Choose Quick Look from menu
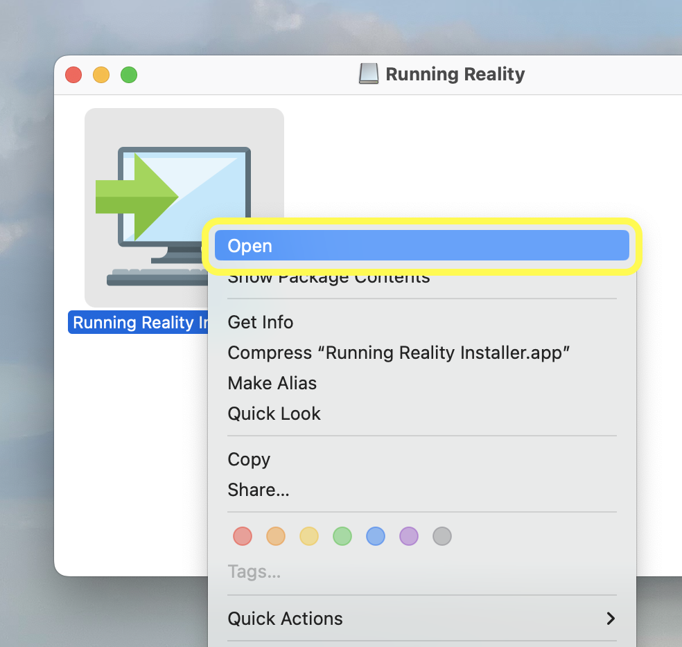This screenshot has width=682, height=647. tap(274, 414)
